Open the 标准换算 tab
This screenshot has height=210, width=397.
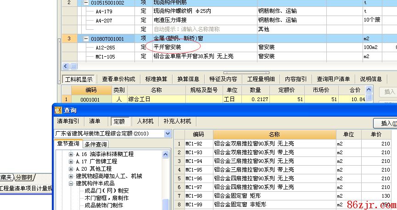(x=157, y=79)
